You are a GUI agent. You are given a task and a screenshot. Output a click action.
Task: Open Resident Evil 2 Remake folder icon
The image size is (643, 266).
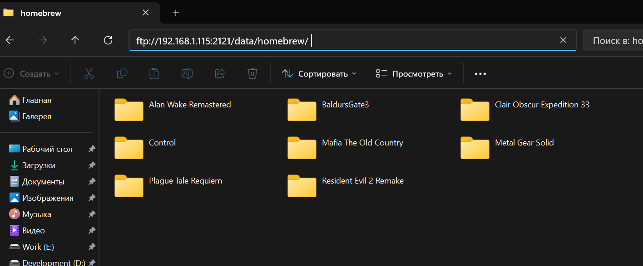pyautogui.click(x=302, y=186)
